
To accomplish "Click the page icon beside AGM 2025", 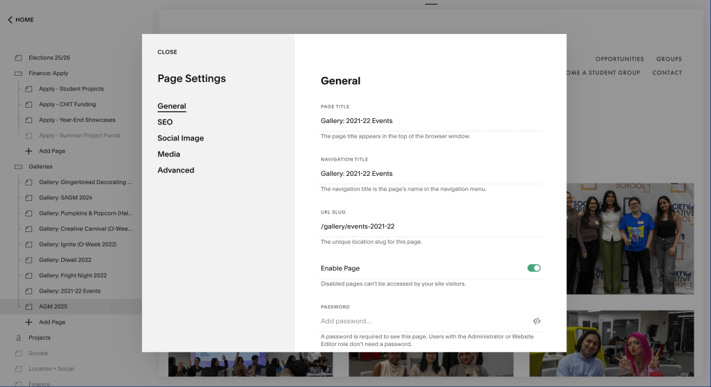I will tap(29, 306).
